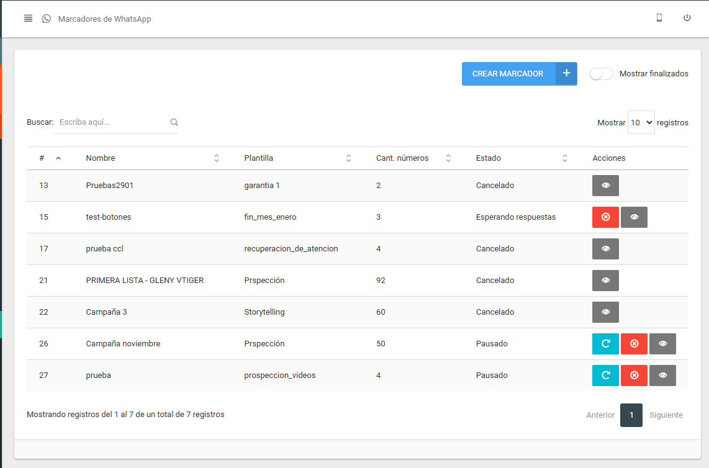Viewport: 709px width, 468px height.
Task: Click the mobile device icon in header
Action: [659, 18]
